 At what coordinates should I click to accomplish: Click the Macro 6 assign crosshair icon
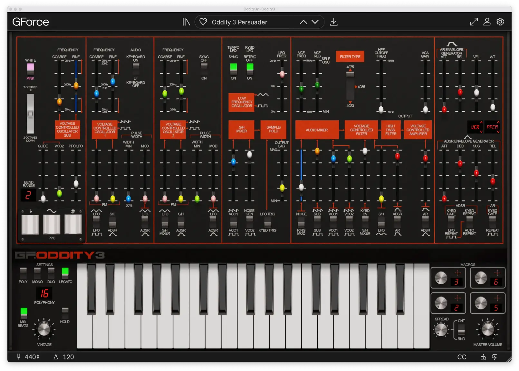pos(497,273)
